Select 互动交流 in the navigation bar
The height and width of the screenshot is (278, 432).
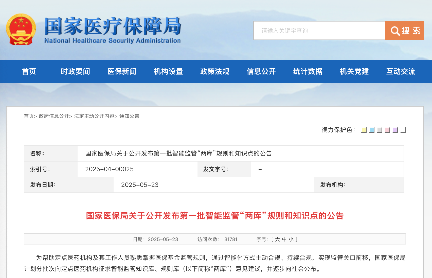pyautogui.click(x=401, y=72)
